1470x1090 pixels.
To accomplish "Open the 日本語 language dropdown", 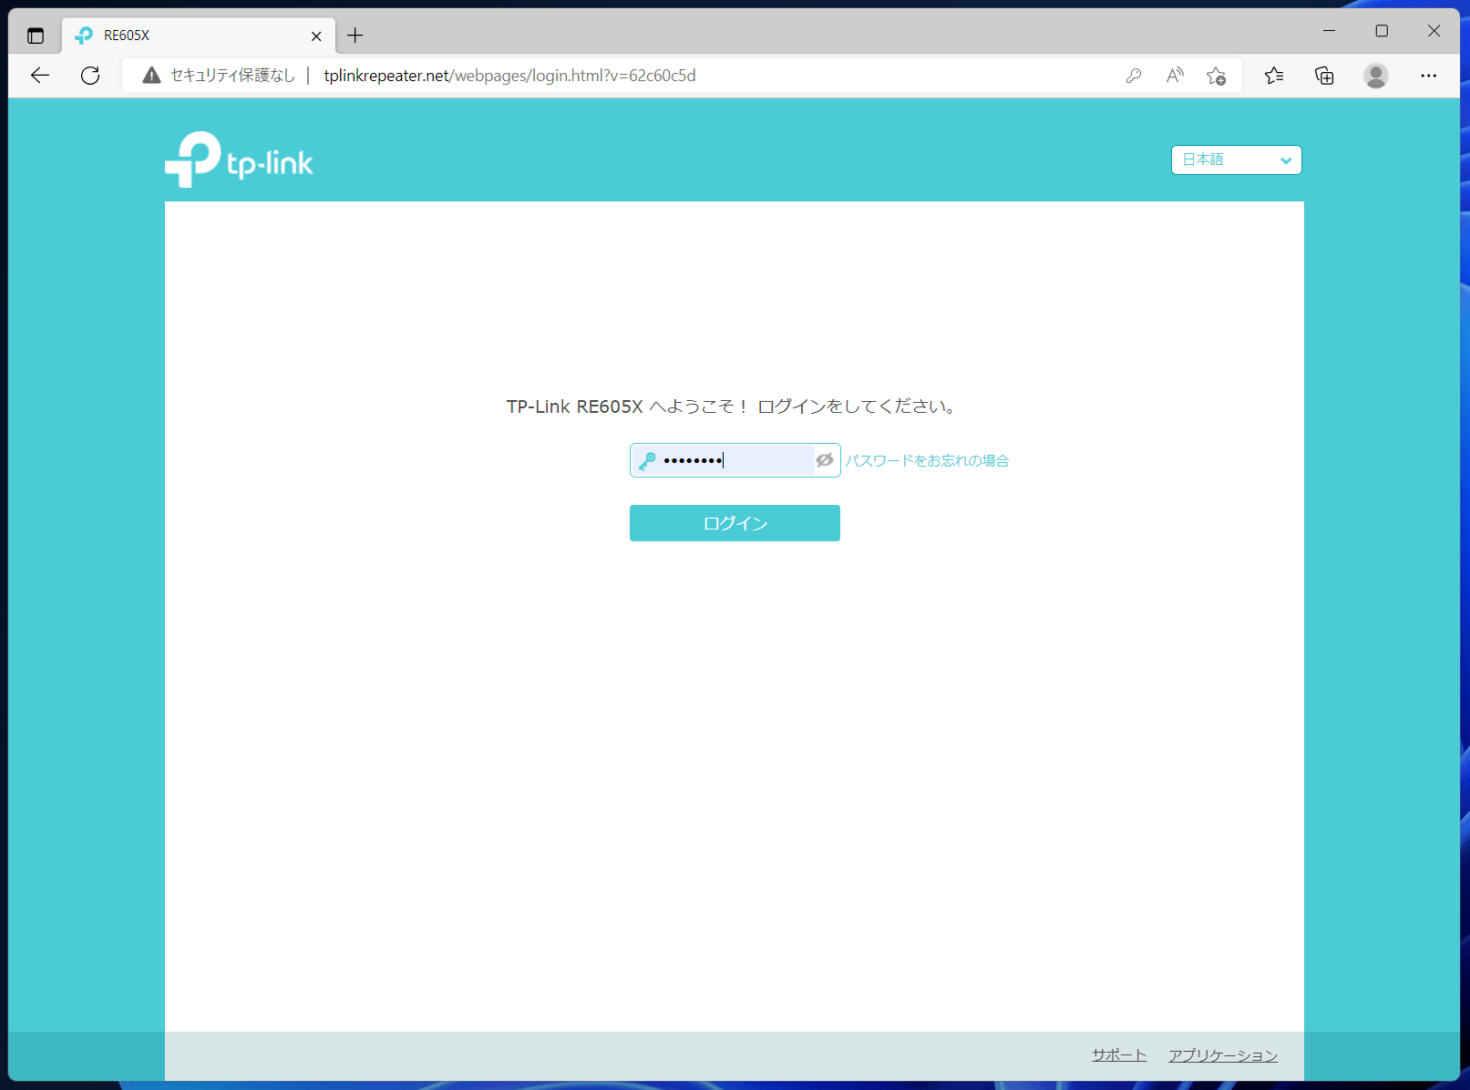I will click(1236, 159).
